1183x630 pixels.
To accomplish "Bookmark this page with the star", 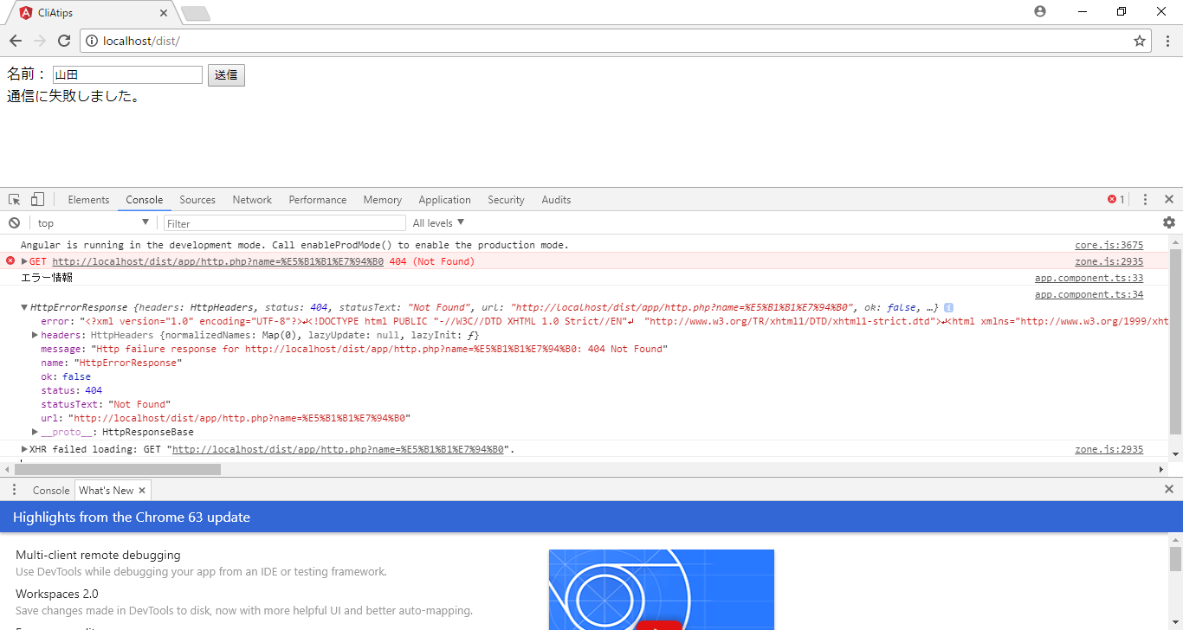I will point(1140,41).
